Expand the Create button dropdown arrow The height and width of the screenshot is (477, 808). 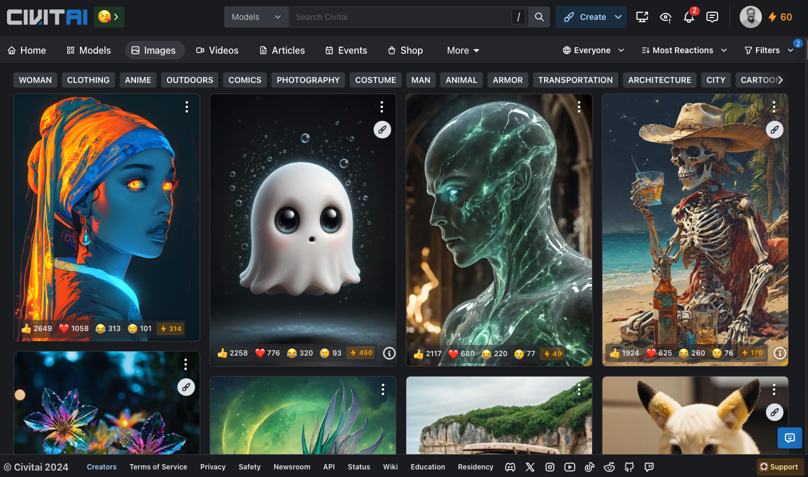coord(618,17)
